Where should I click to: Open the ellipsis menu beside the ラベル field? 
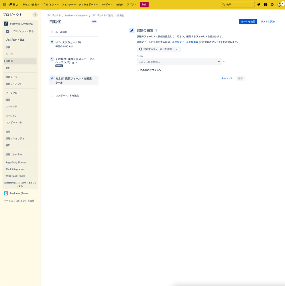(225, 61)
